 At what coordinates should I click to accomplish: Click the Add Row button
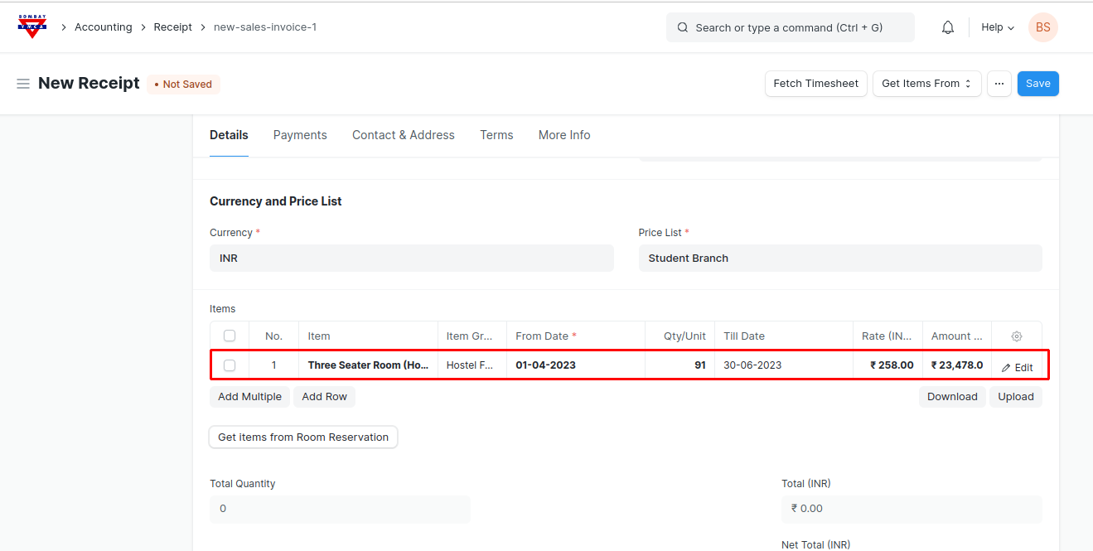324,397
